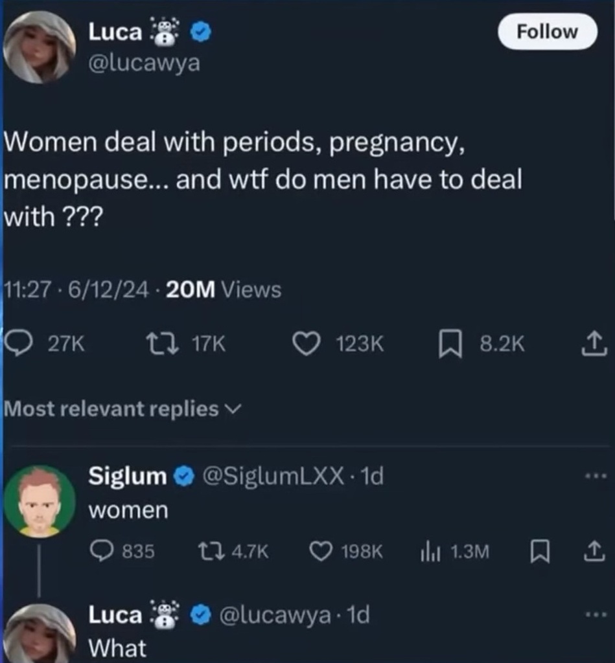Open the Most relevant replies sort dropdown

(122, 409)
